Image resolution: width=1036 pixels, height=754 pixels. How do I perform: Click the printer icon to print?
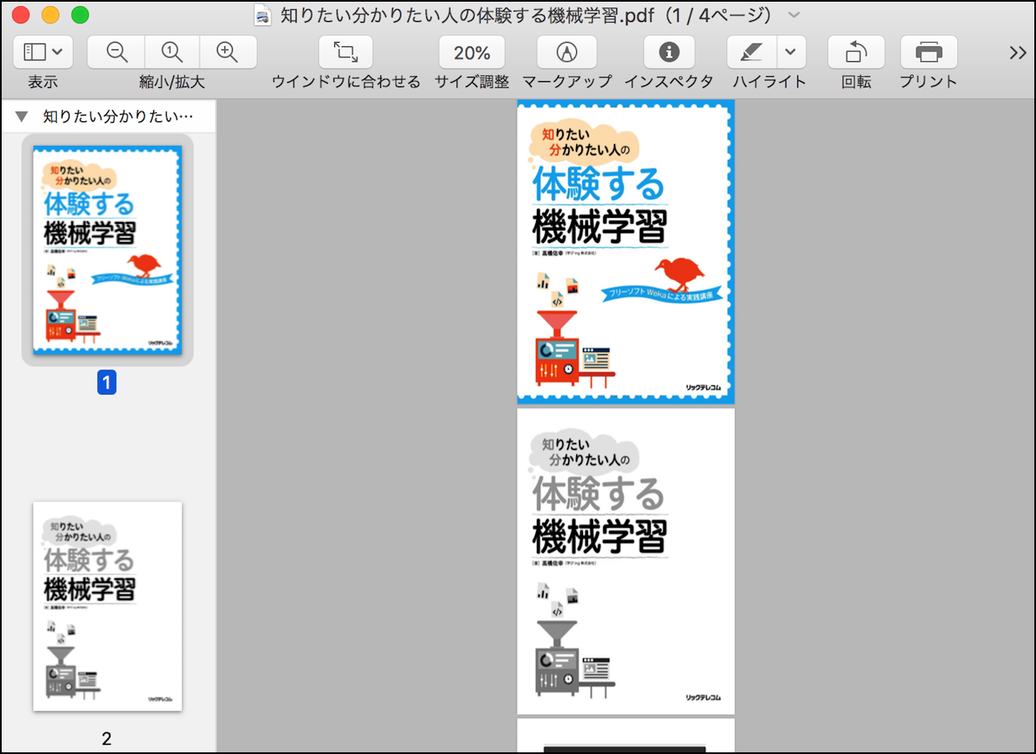coord(928,52)
